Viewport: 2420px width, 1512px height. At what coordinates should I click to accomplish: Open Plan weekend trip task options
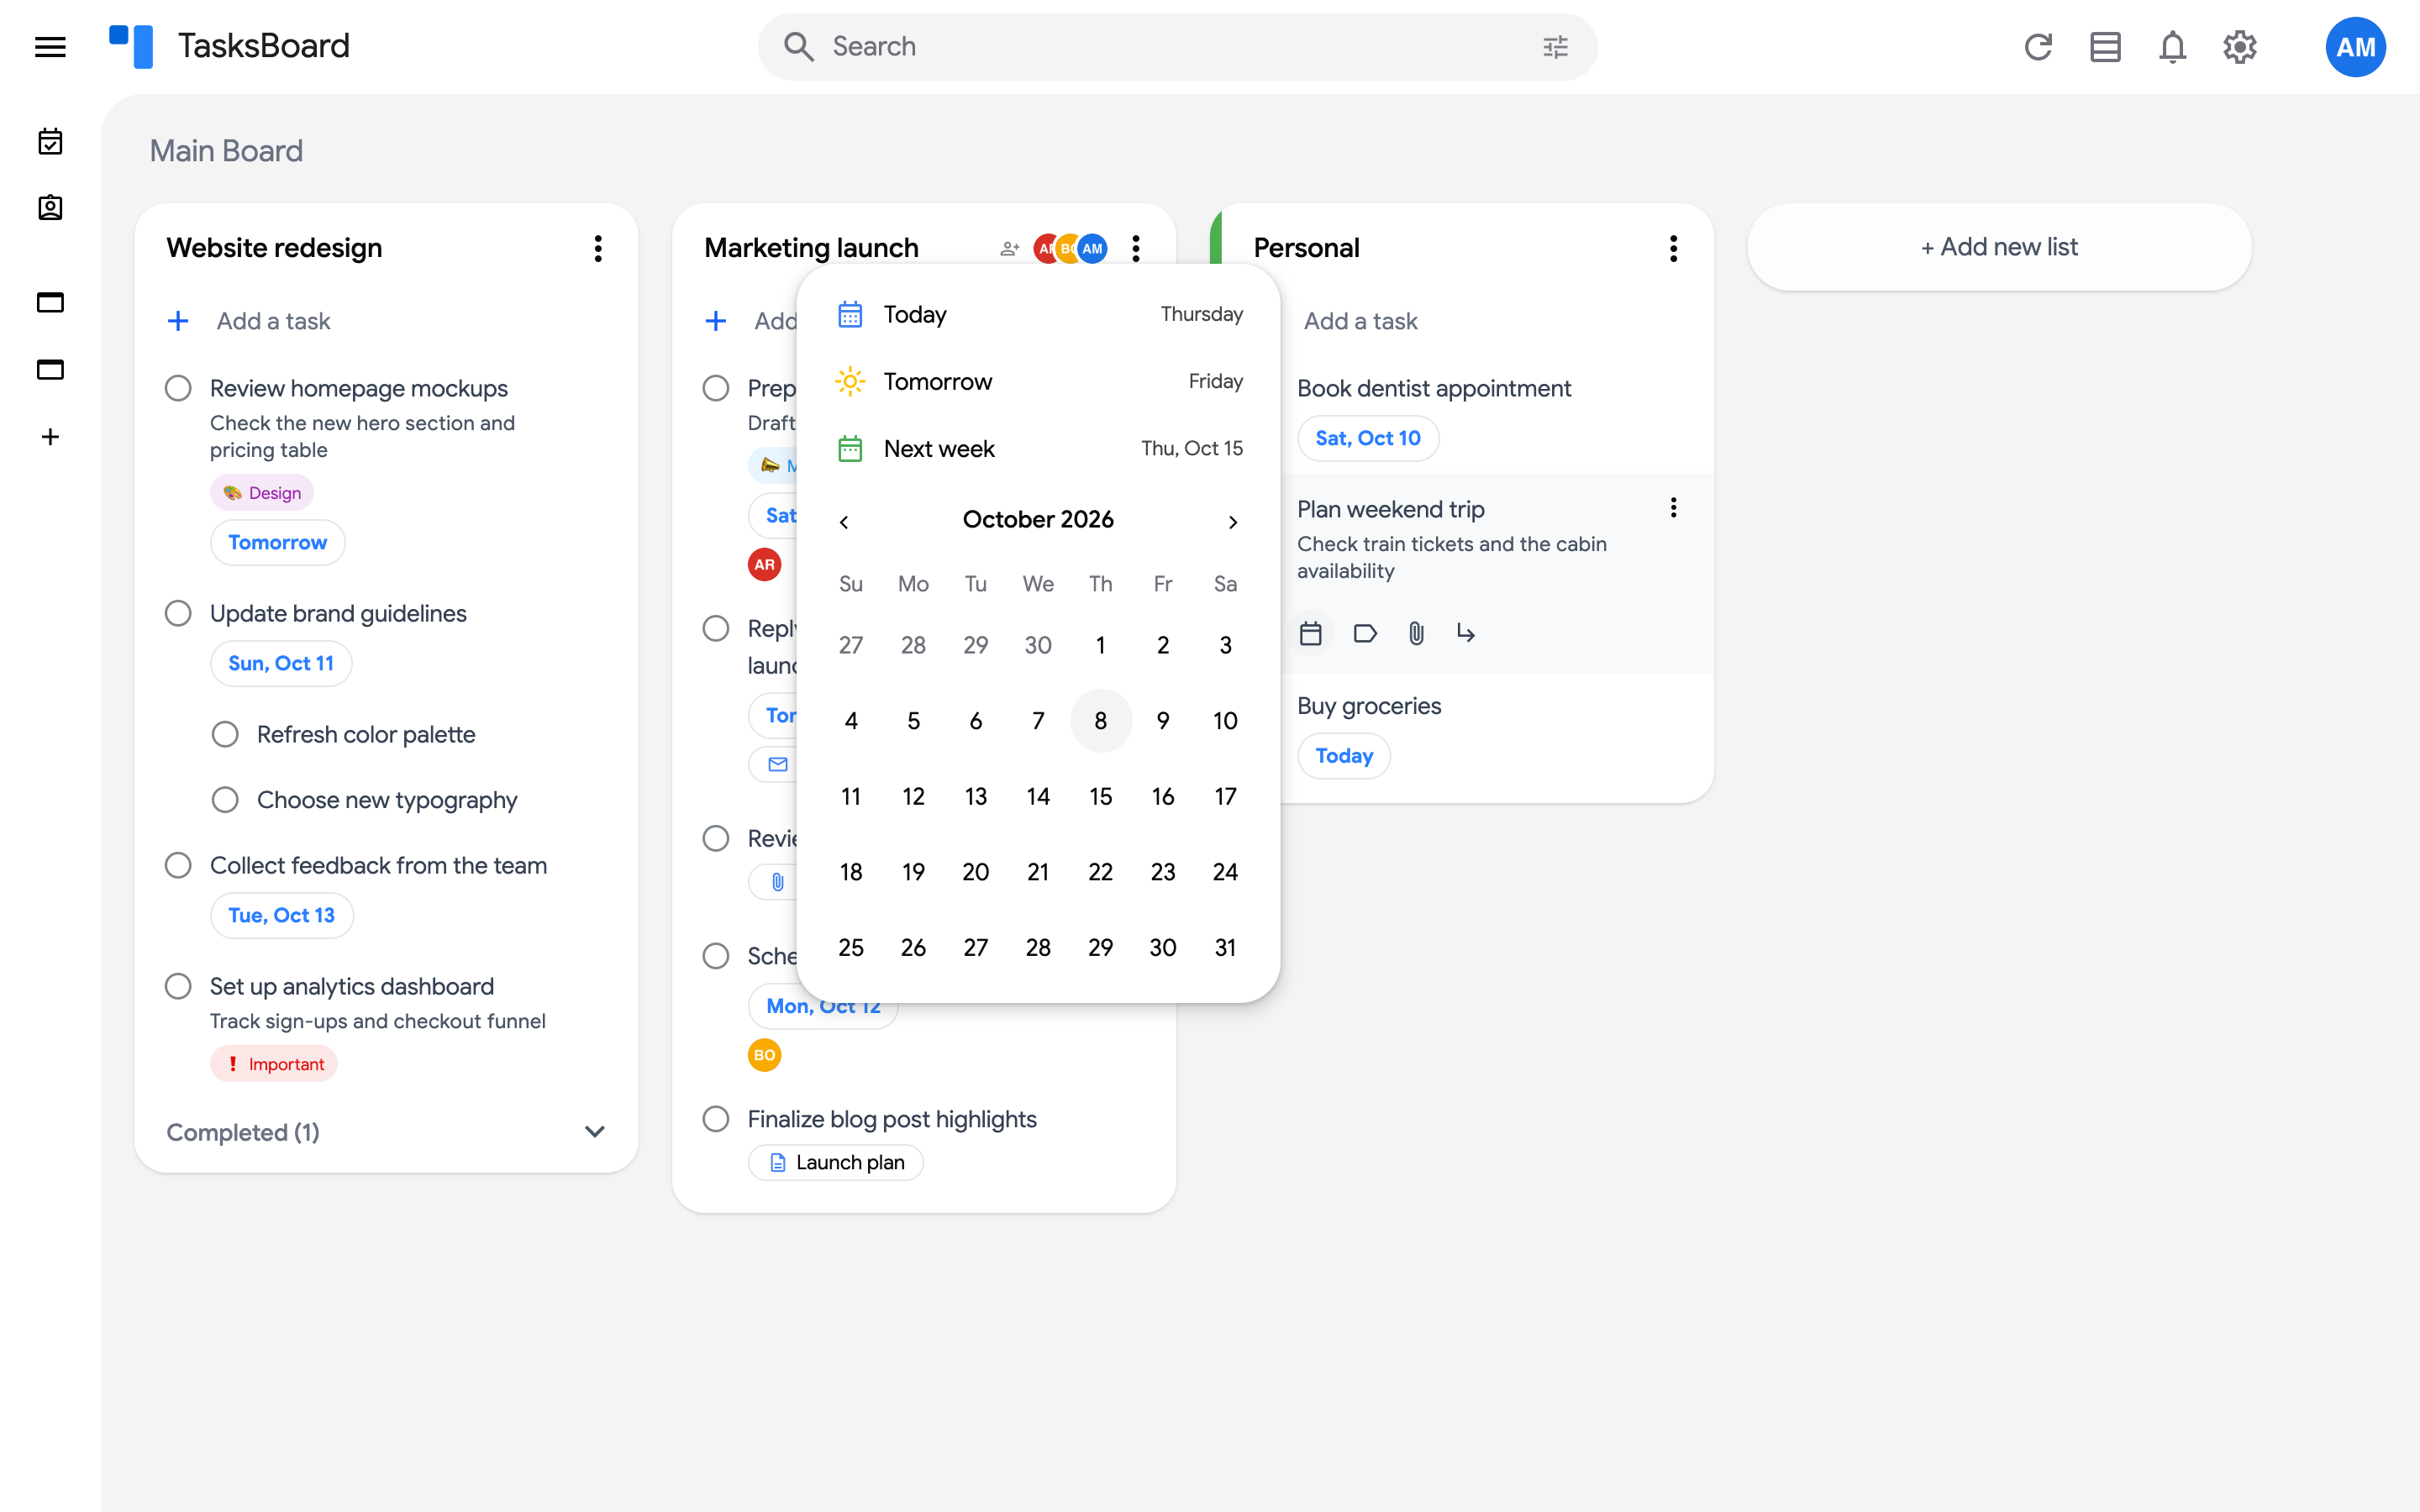tap(1673, 508)
